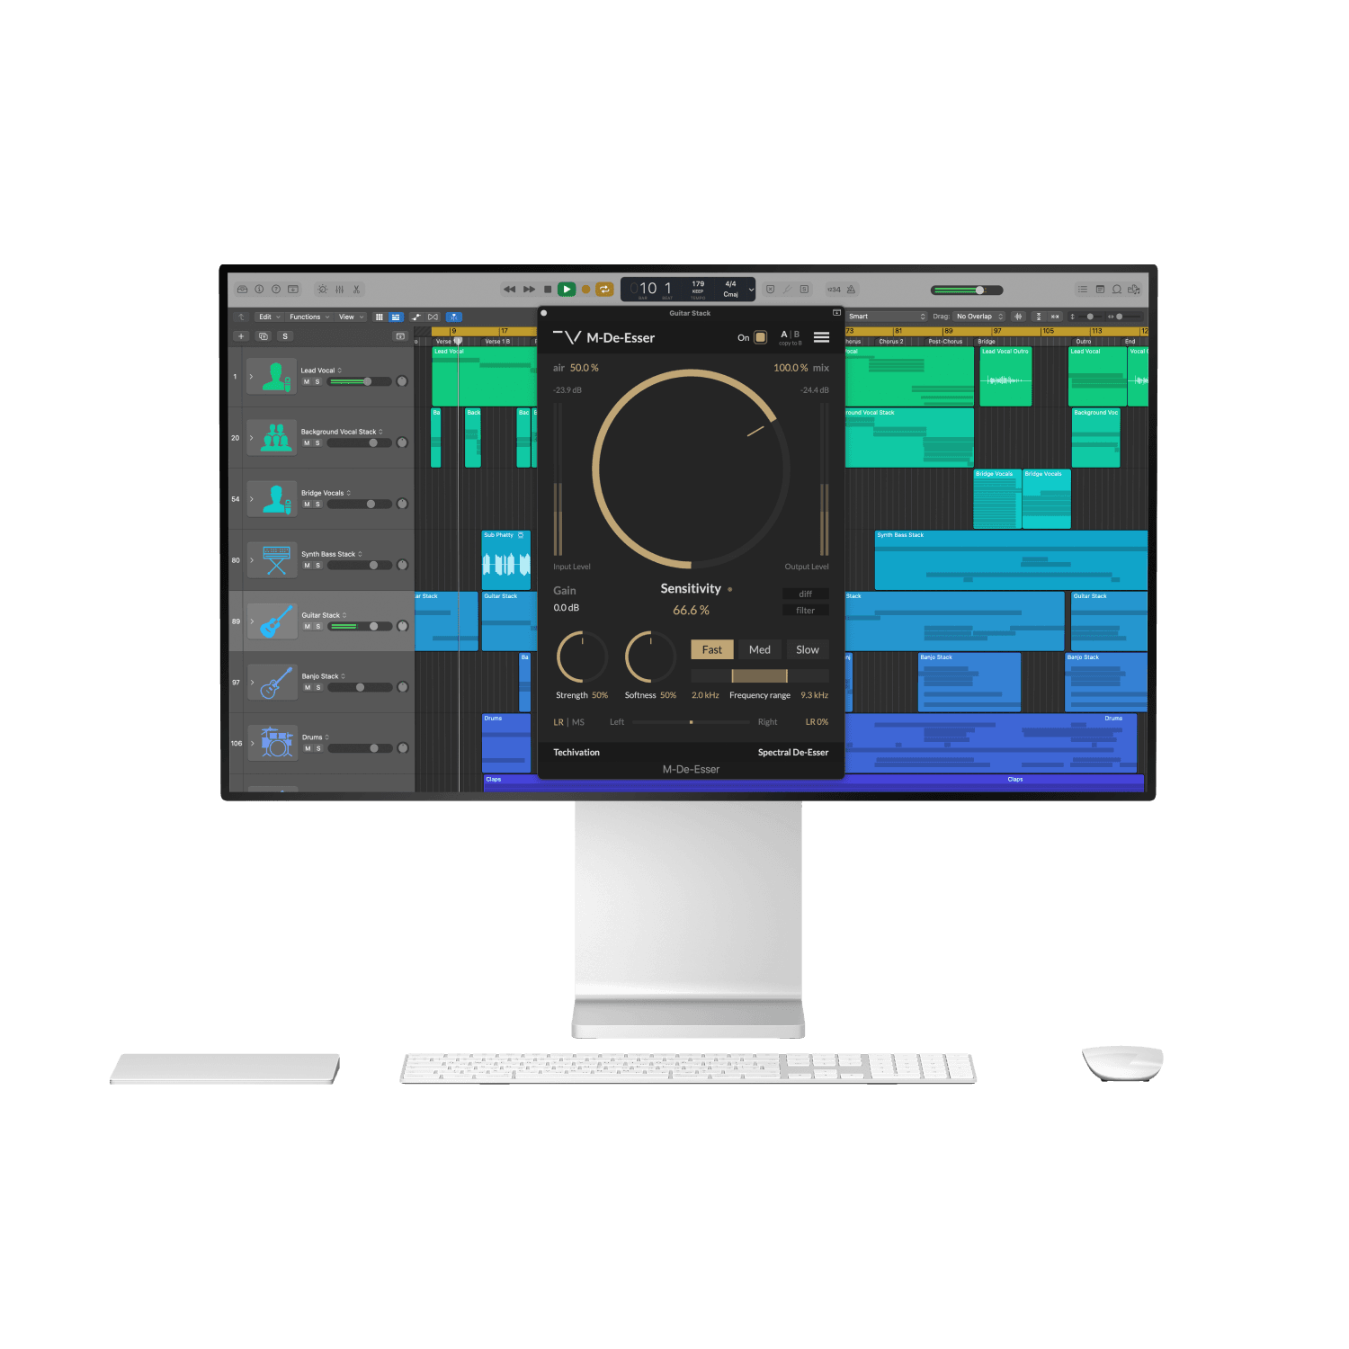The width and height of the screenshot is (1349, 1349).
Task: Select the Med speed button
Action: point(760,649)
